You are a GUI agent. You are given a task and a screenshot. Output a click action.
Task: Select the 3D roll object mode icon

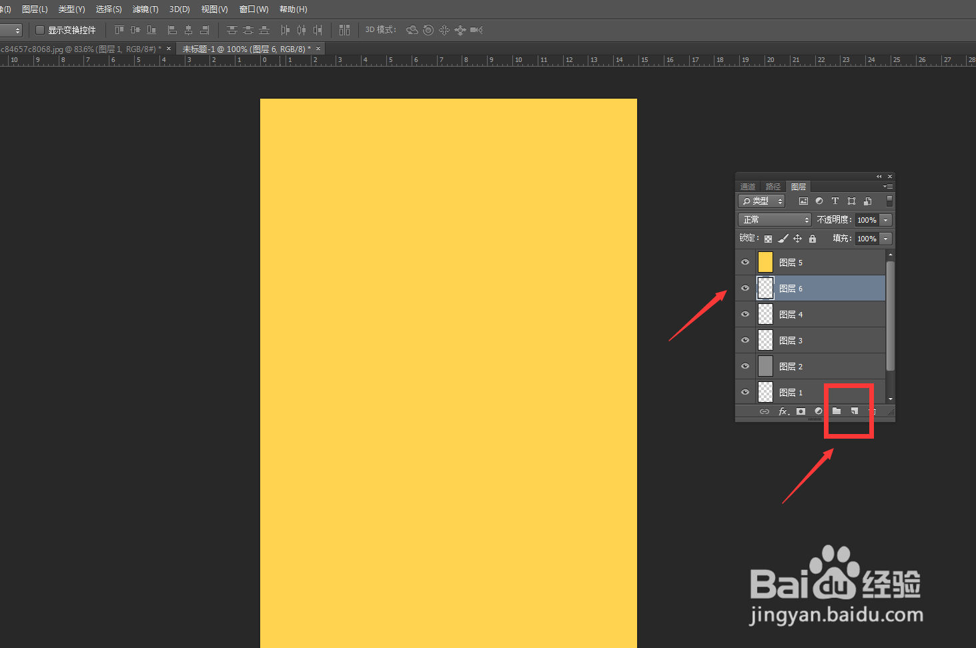tap(428, 30)
